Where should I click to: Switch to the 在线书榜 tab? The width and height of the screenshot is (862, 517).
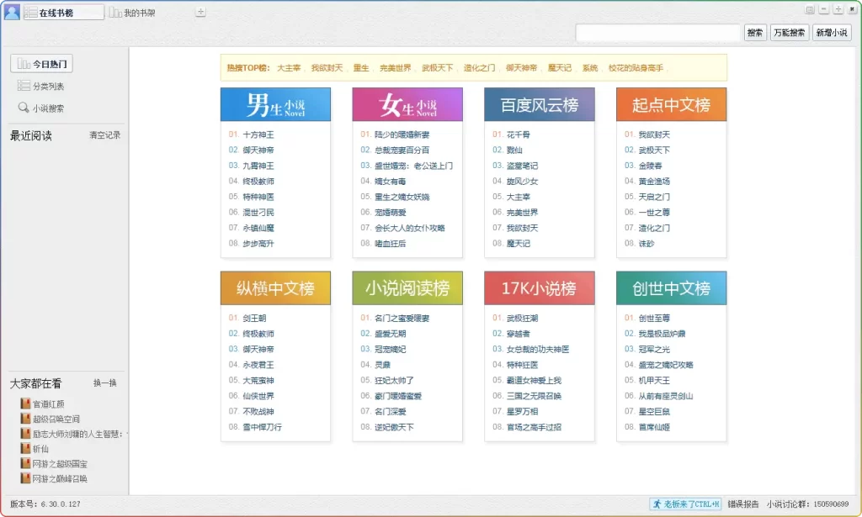pos(61,12)
